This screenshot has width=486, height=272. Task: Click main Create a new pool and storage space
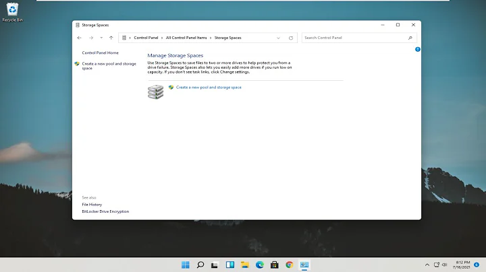coord(209,88)
